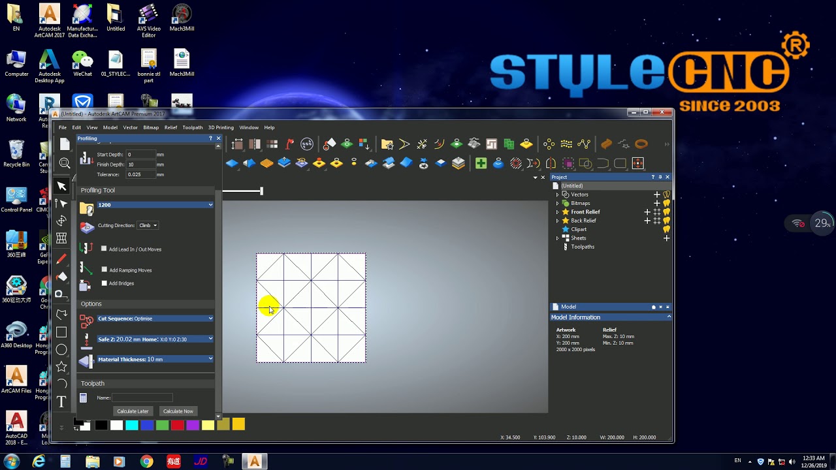836x470 pixels.
Task: Open the Cutting Direction Climb dropdown
Action: click(x=148, y=225)
